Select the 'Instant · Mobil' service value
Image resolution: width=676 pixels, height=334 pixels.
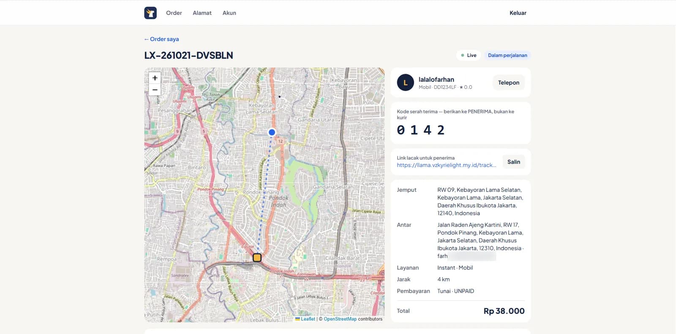(455, 268)
